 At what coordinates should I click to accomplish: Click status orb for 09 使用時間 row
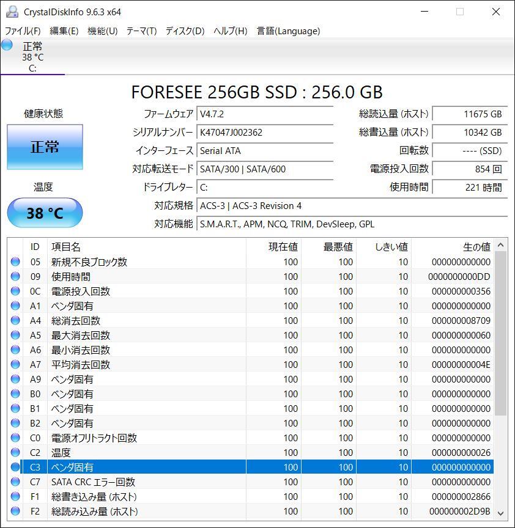pos(15,276)
